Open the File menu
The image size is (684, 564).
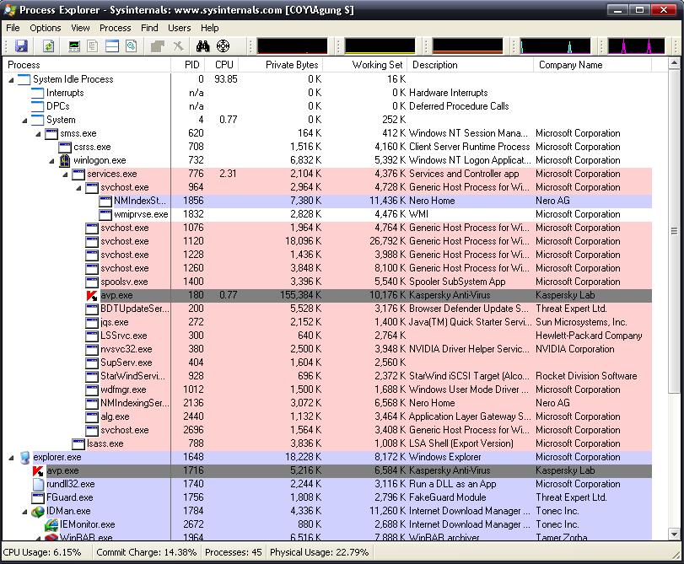13,28
